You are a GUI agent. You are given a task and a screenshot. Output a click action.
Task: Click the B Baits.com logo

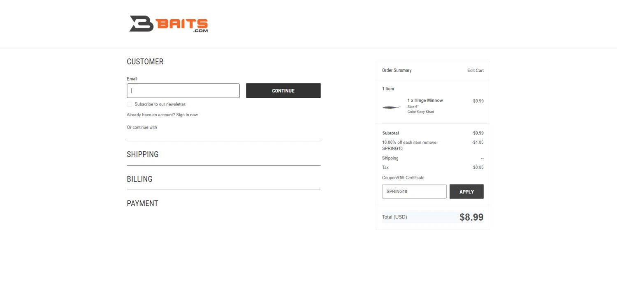click(x=169, y=24)
